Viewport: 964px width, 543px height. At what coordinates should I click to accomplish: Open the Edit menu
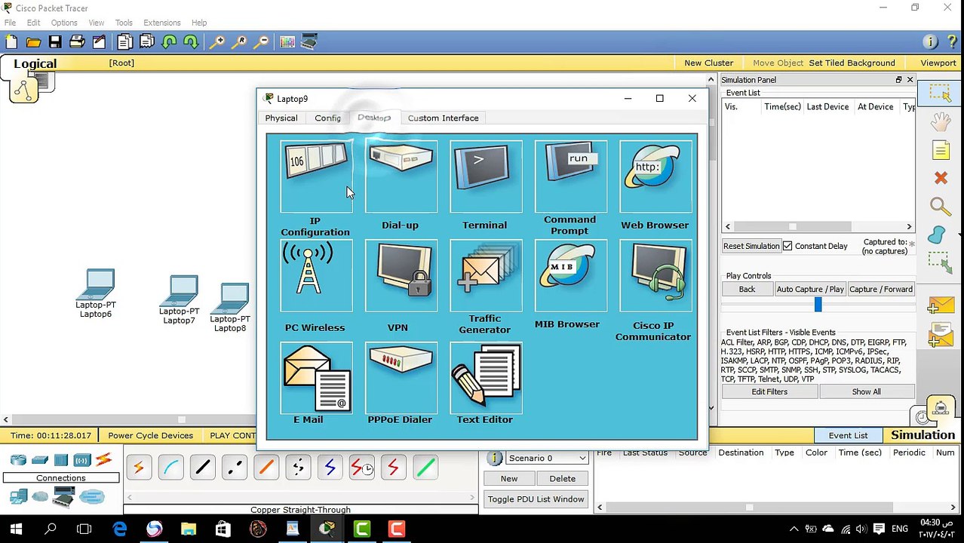(33, 23)
